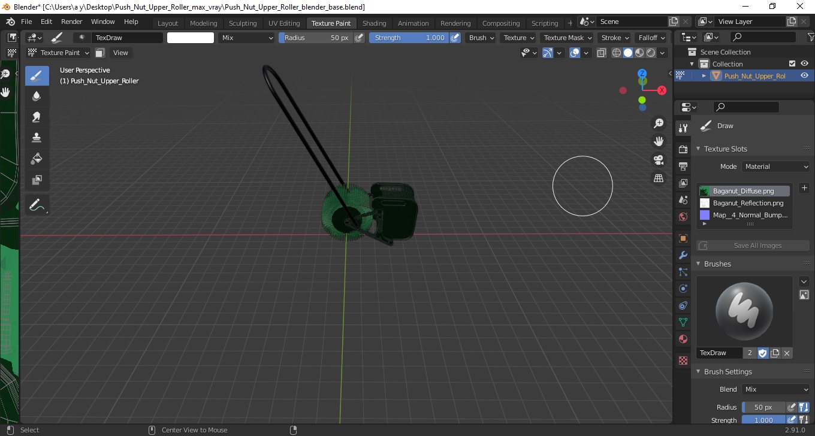This screenshot has width=815, height=436.
Task: Open the header Mix blend dropdown
Action: tap(246, 38)
